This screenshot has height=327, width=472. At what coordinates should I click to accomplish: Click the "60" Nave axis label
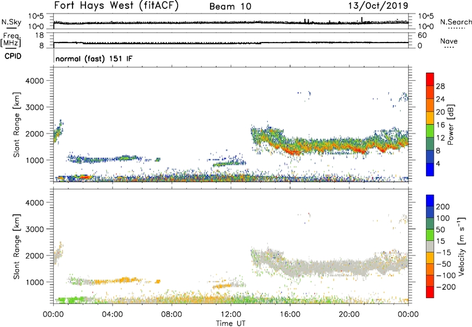422,35
